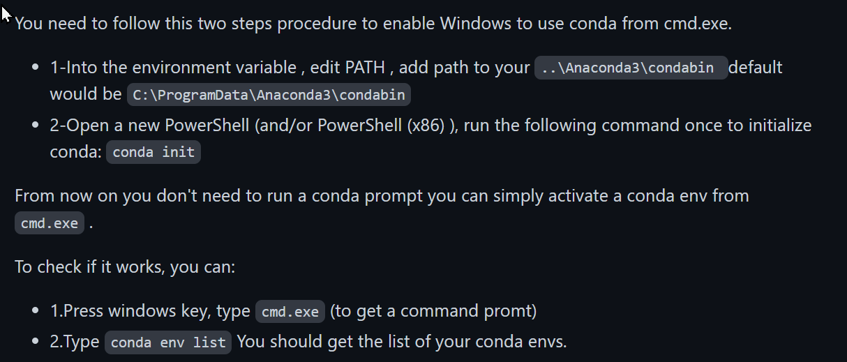Click the conda init code snippet
This screenshot has height=362, width=847.
coord(153,152)
